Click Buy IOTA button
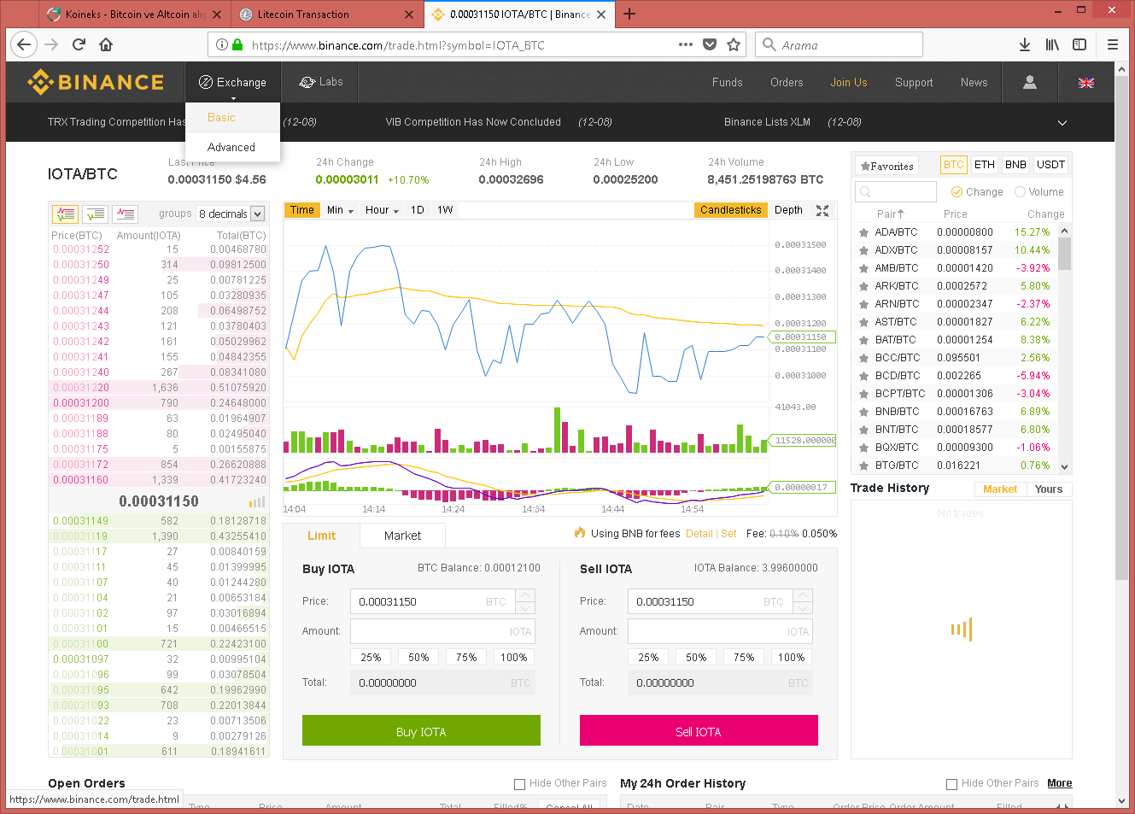The height and width of the screenshot is (814, 1135). point(421,730)
